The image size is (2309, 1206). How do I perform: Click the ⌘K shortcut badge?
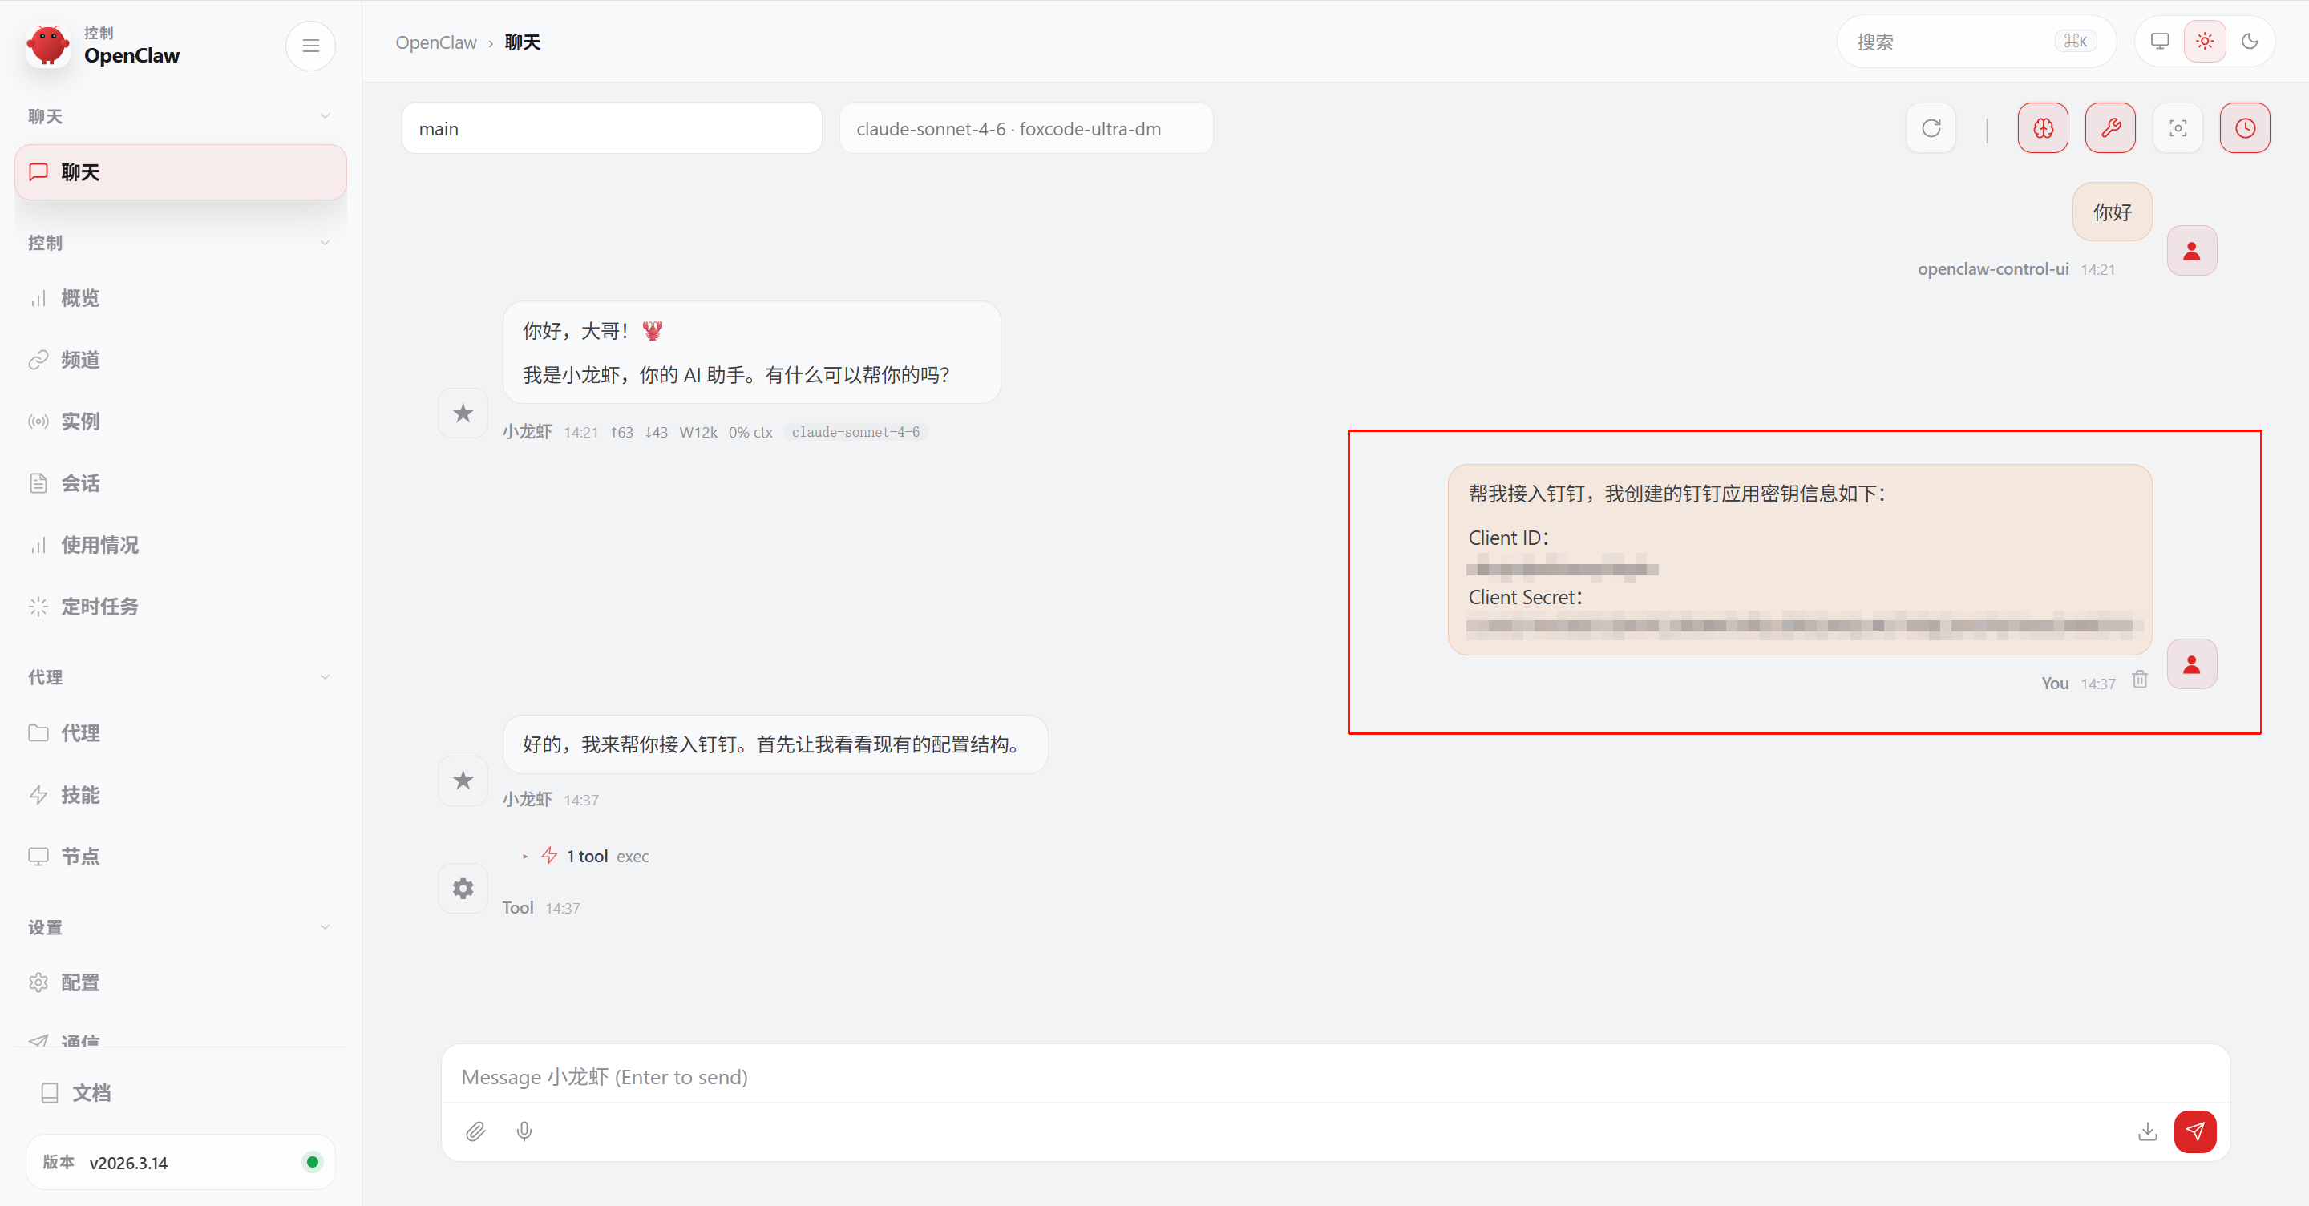coord(2075,41)
